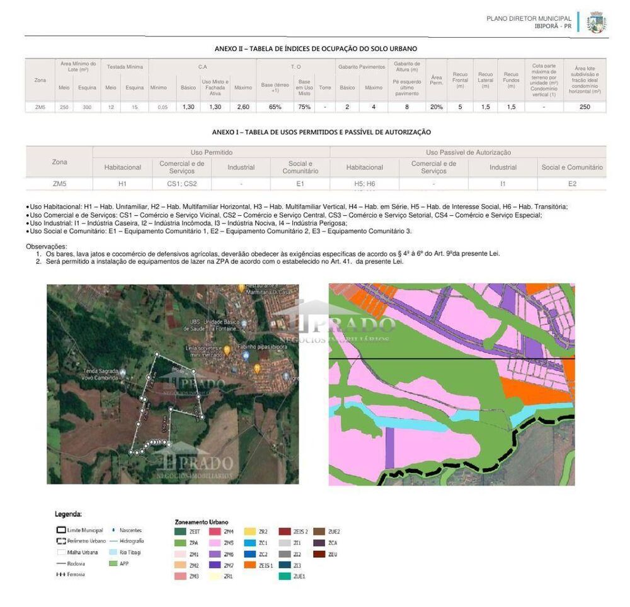The height and width of the screenshot is (607, 630).
Task: Click the '2,60' Máximo C.A value
Action: tap(243, 107)
